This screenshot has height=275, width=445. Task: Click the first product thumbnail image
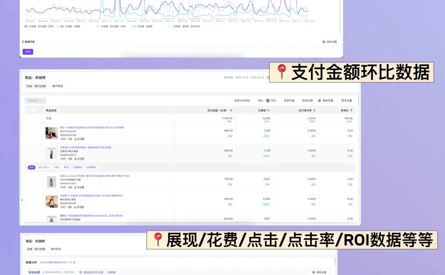pos(51,133)
